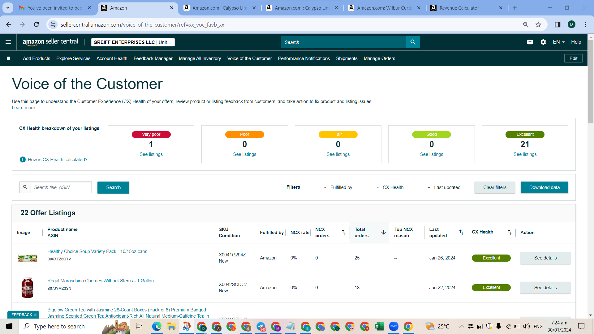This screenshot has height=334, width=594.
Task: Go back to previous page
Action: [x=9, y=24]
